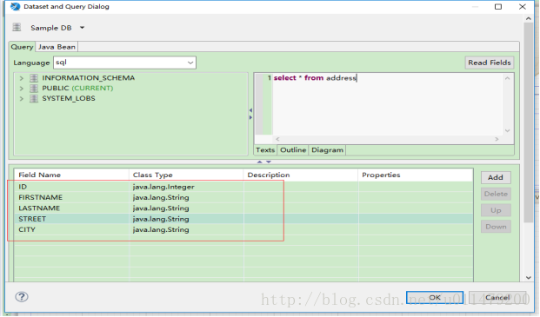This screenshot has height=317, width=540.
Task: Click the dialog scrollbar down arrow
Action: tap(529, 278)
